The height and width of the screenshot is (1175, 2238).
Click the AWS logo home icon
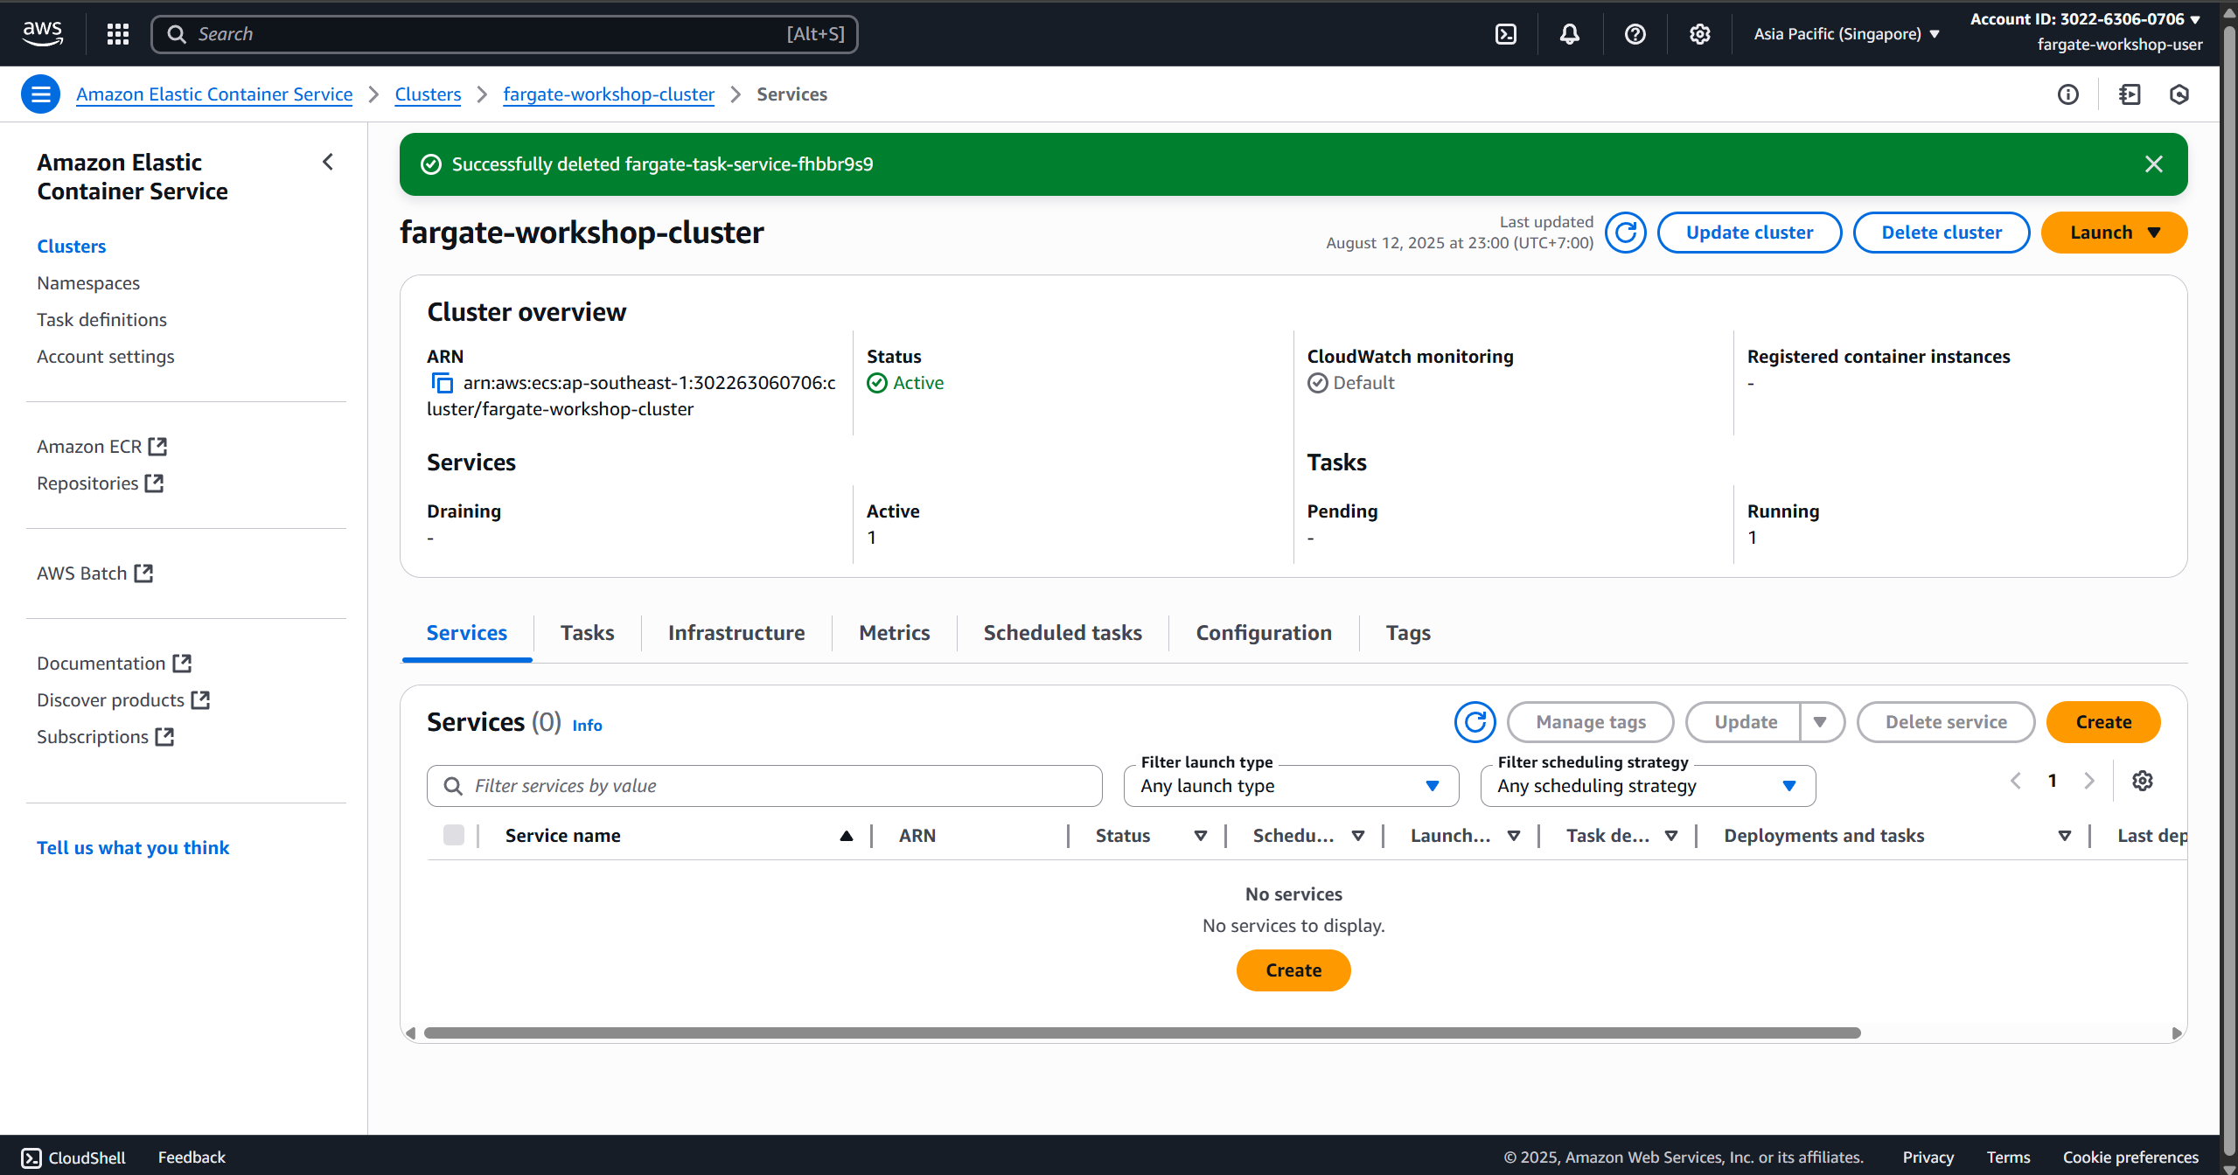point(42,33)
